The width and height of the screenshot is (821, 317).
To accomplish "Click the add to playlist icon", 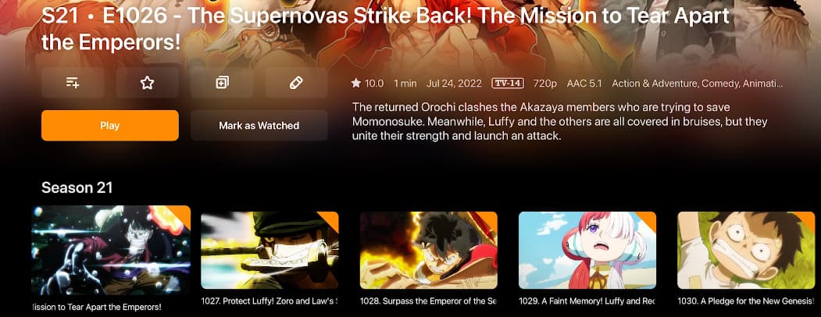I will click(73, 83).
